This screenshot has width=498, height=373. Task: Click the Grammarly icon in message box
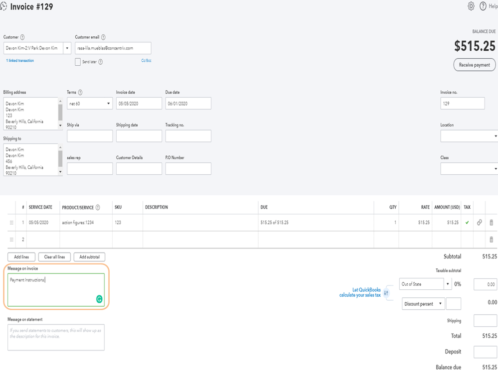[x=99, y=299]
